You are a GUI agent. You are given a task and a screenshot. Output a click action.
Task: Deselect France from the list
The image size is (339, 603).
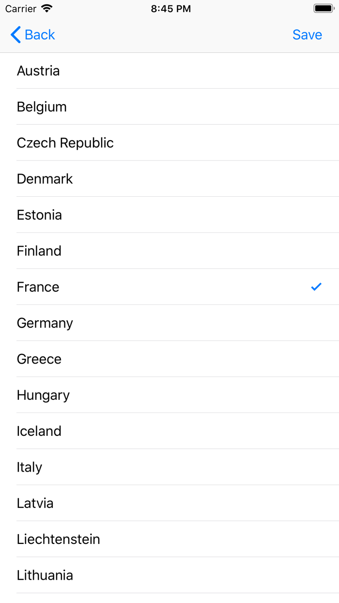[169, 286]
